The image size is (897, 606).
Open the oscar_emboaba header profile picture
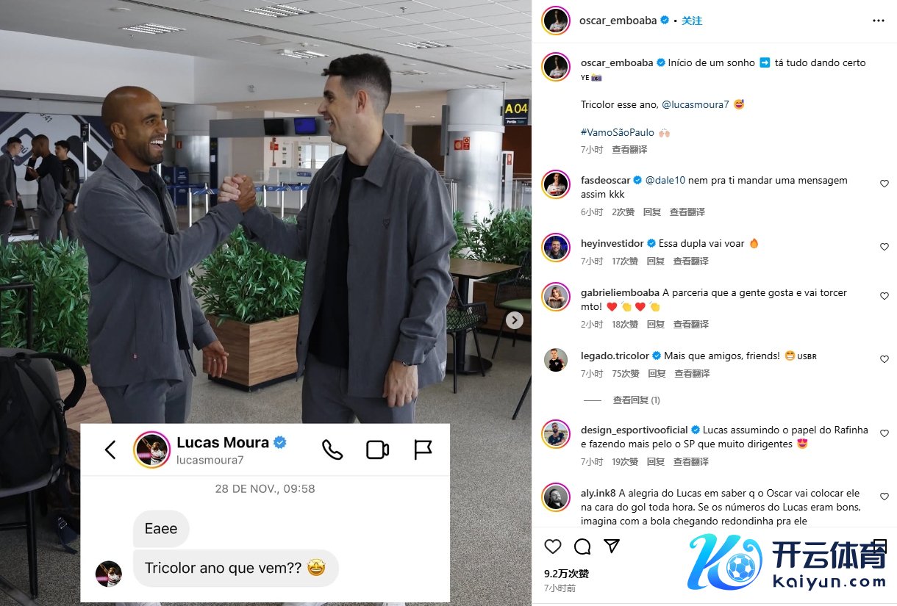pyautogui.click(x=557, y=21)
